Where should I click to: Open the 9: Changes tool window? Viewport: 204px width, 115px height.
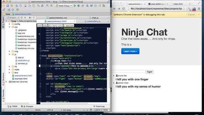tap(27, 106)
